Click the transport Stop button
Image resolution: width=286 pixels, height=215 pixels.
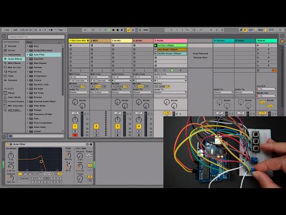(113, 30)
